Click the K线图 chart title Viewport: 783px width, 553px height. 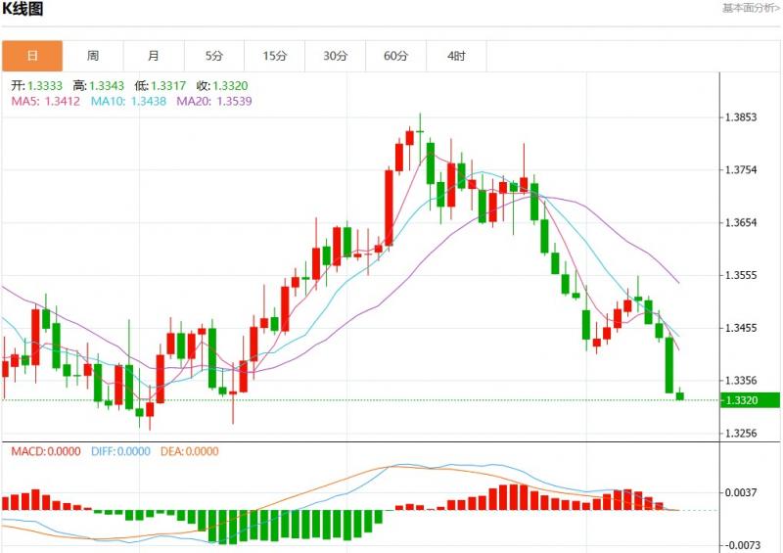pyautogui.click(x=22, y=9)
